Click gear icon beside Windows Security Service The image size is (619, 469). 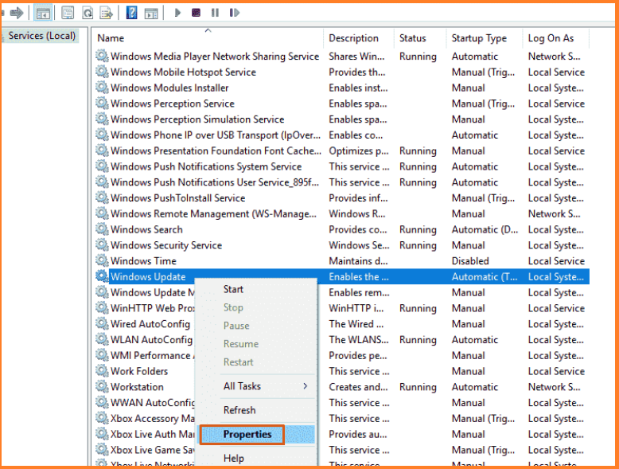pos(102,245)
